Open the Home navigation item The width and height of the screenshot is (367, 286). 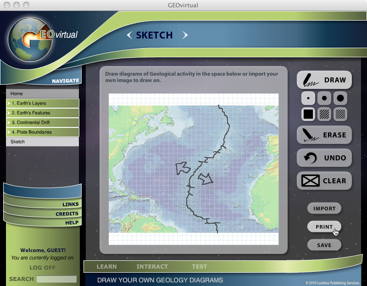(42, 93)
